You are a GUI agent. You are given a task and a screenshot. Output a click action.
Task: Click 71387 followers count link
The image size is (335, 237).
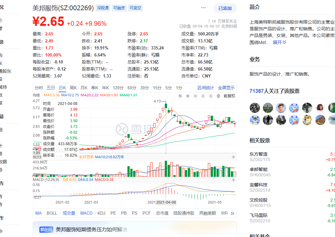point(256,91)
